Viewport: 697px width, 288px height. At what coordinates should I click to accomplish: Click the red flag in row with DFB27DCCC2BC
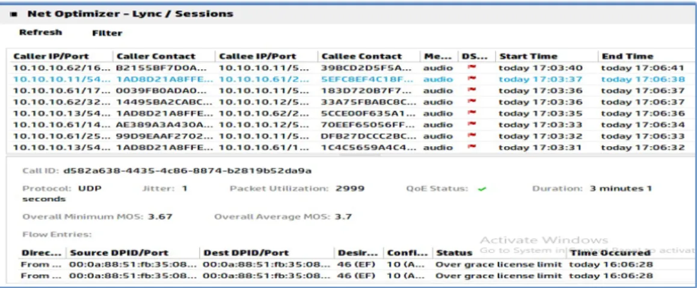click(473, 136)
